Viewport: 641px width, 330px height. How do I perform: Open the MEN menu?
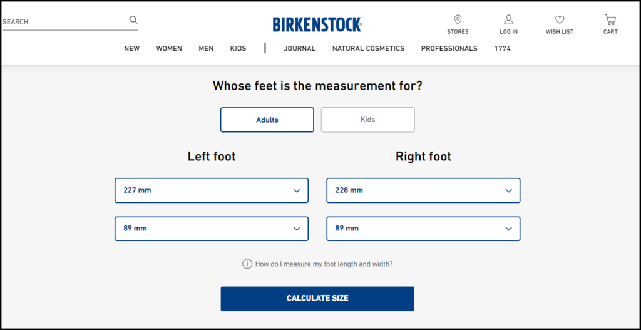206,48
